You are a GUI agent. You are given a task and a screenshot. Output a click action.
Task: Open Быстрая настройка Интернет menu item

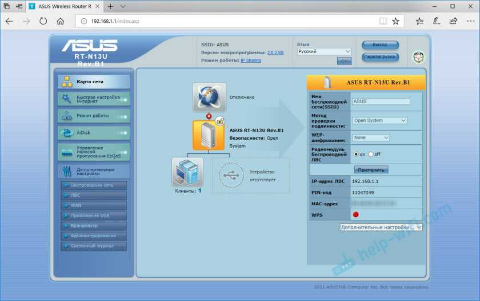(x=94, y=99)
